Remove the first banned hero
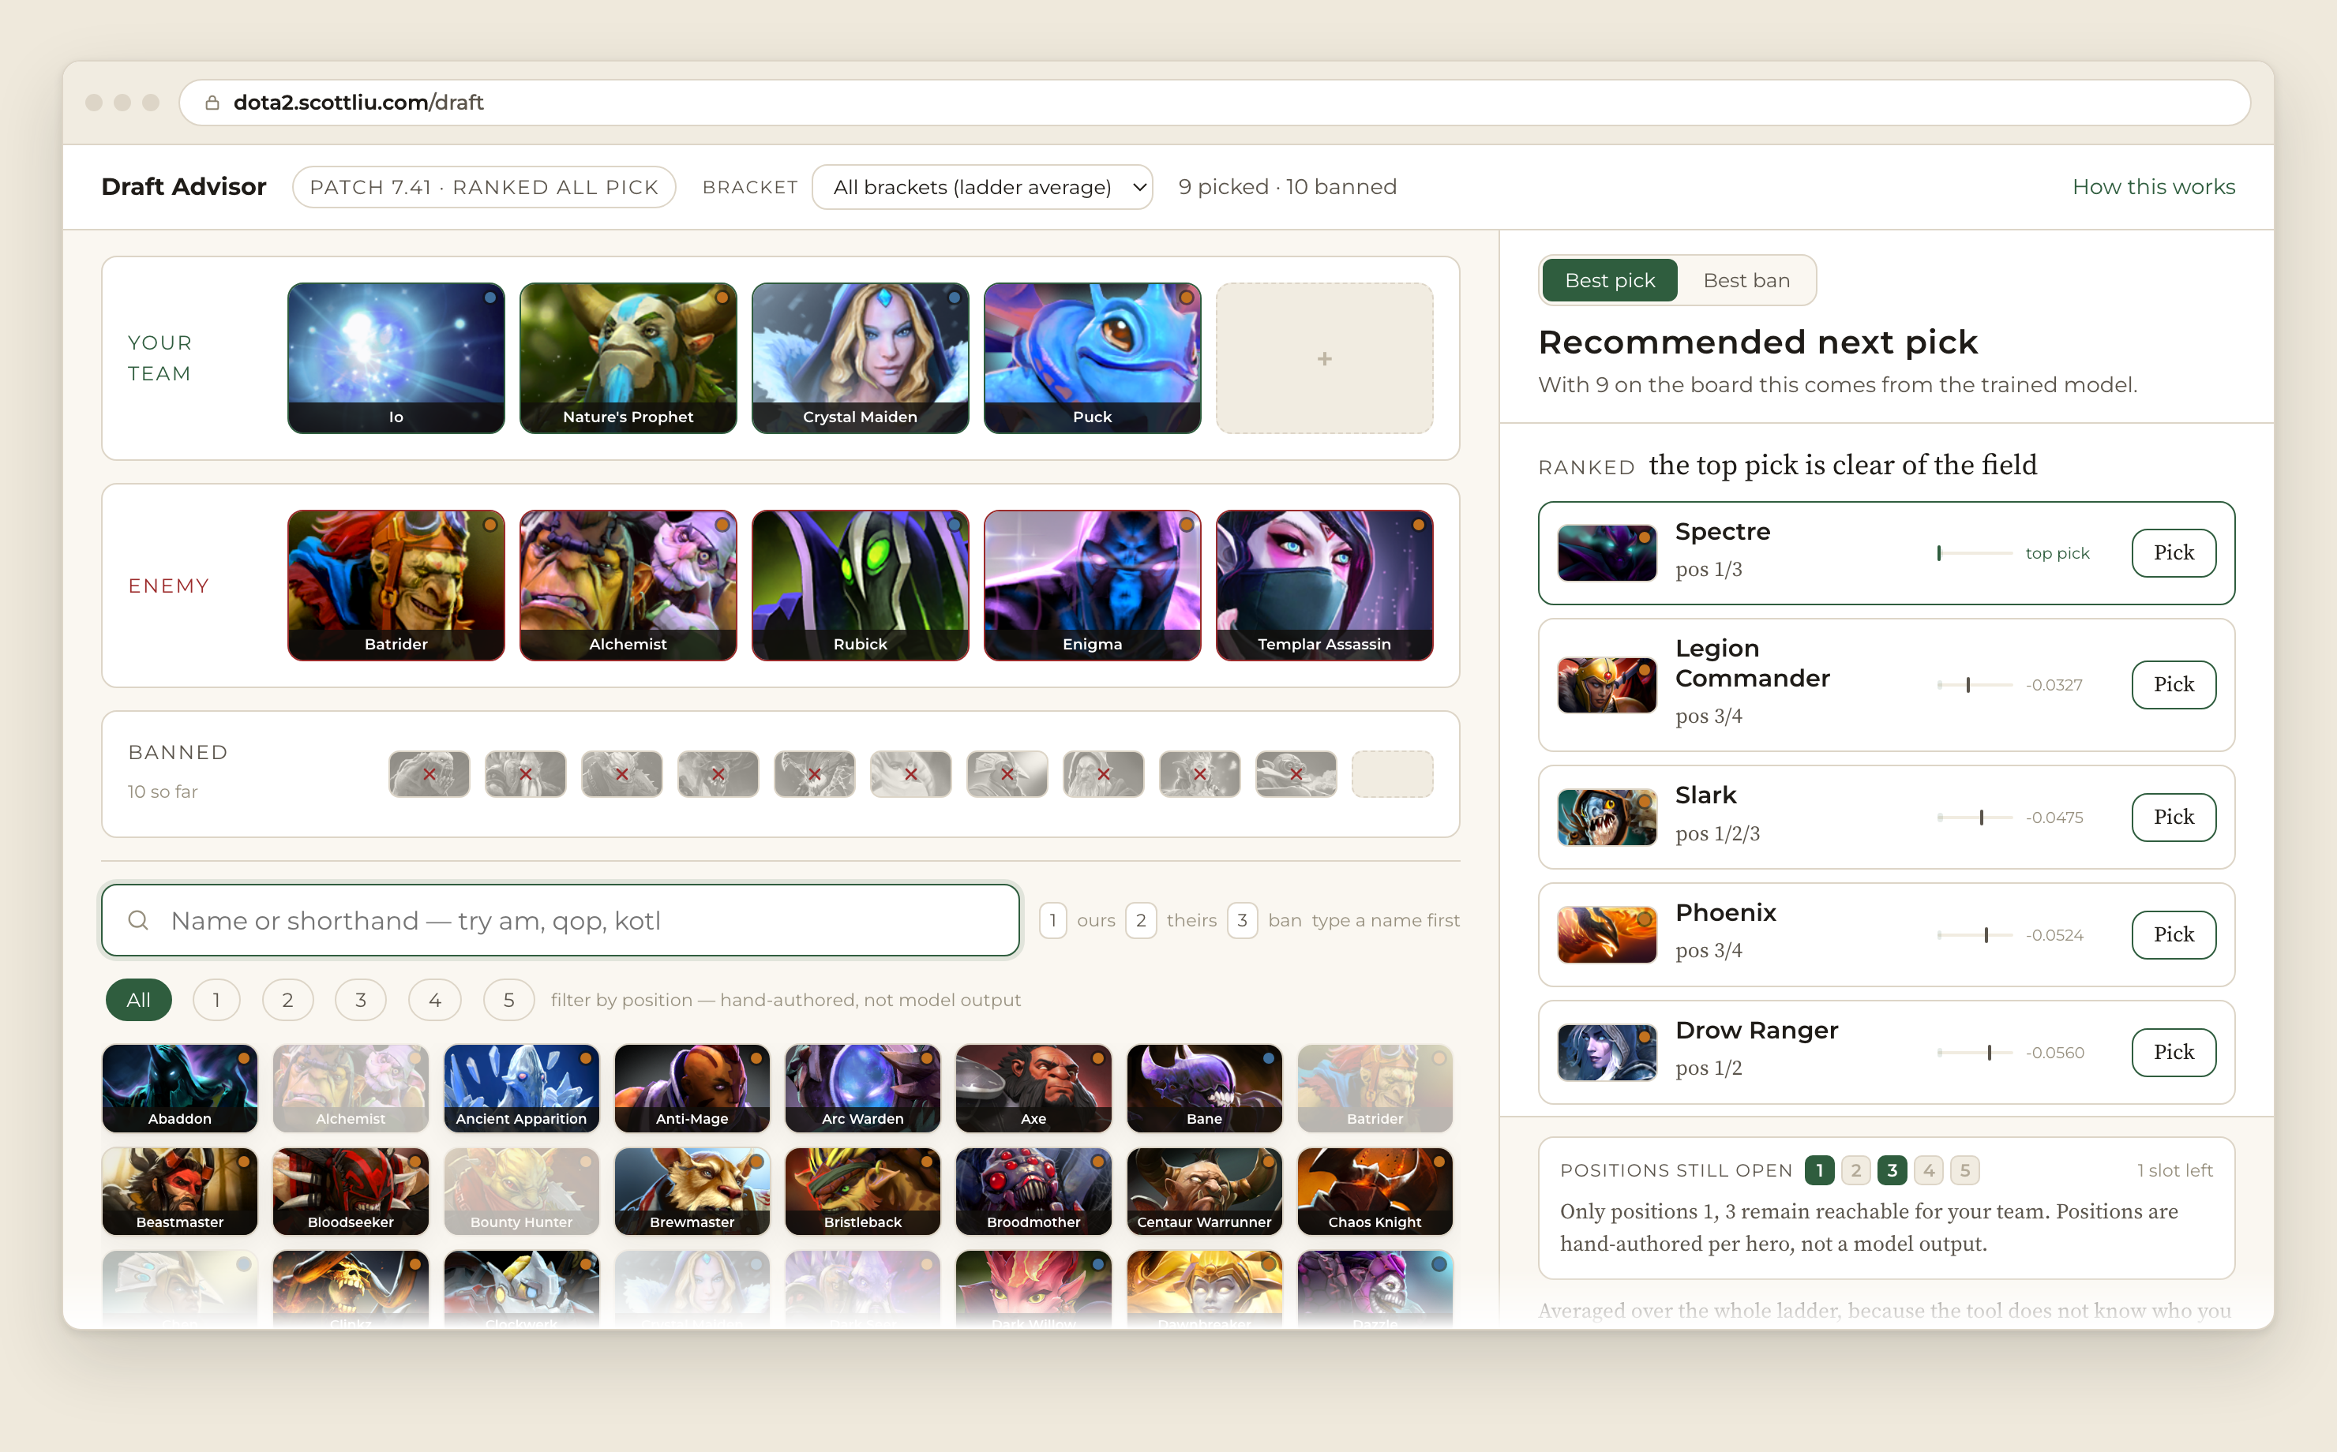 tap(430, 774)
